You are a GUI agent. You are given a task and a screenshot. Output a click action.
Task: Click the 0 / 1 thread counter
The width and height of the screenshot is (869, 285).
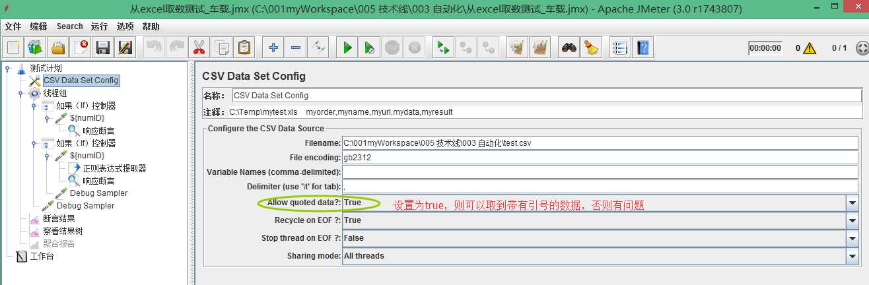(x=839, y=48)
